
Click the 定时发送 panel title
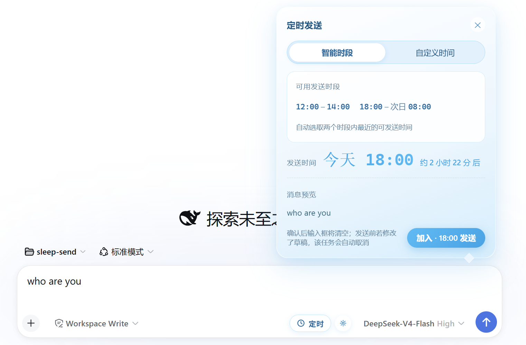coord(304,26)
